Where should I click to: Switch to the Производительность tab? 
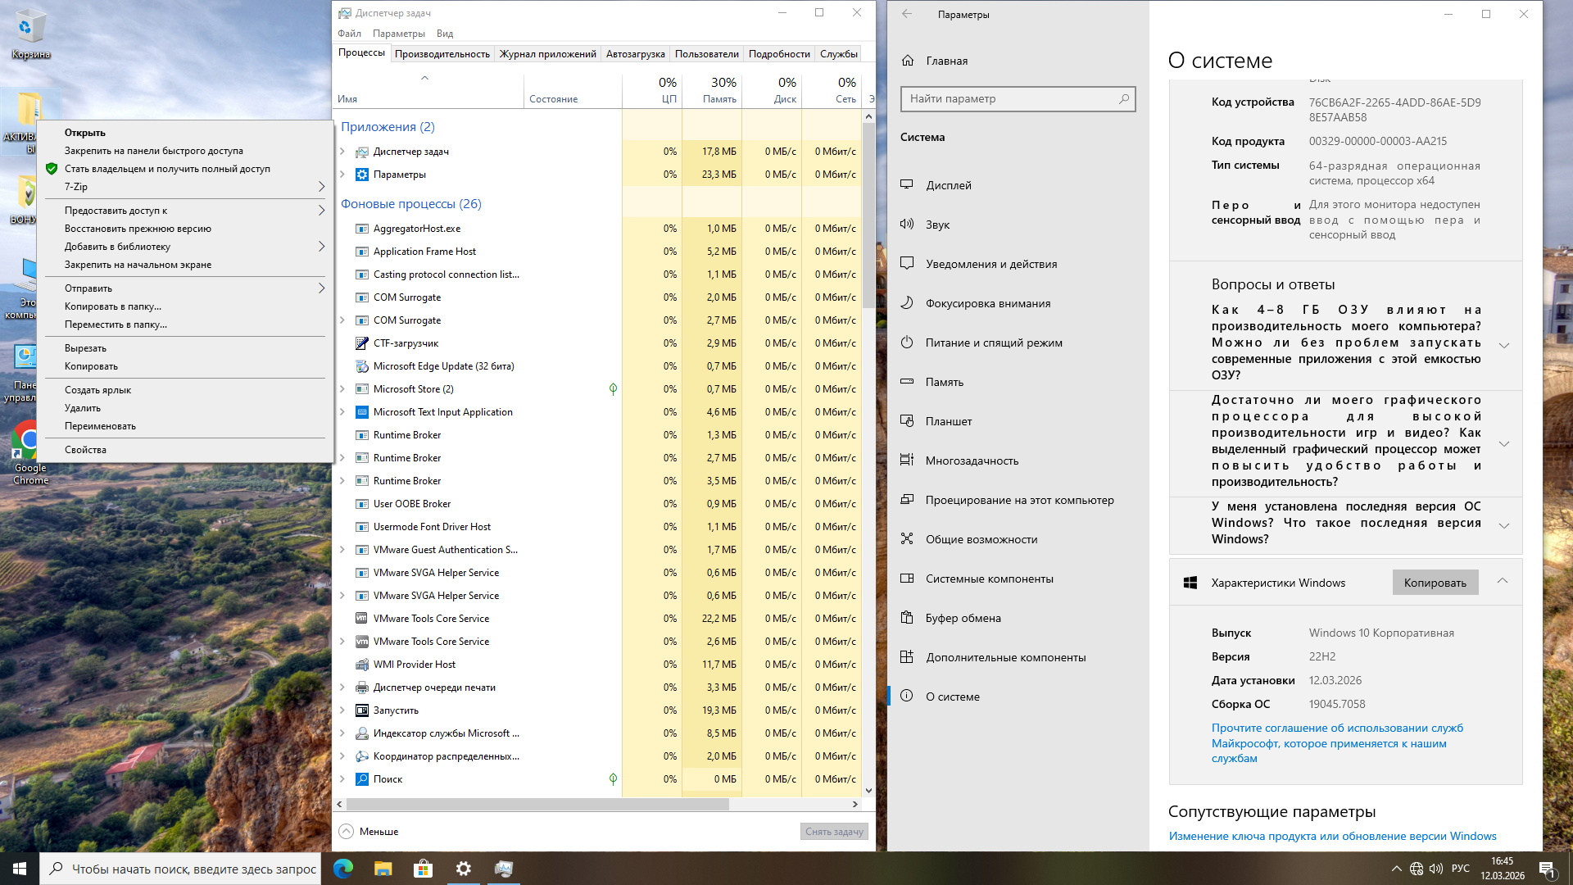(x=442, y=54)
